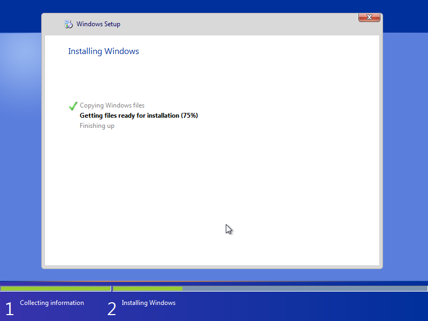This screenshot has height=321, width=428.
Task: Select the Getting files ready for installation text
Action: 139,115
